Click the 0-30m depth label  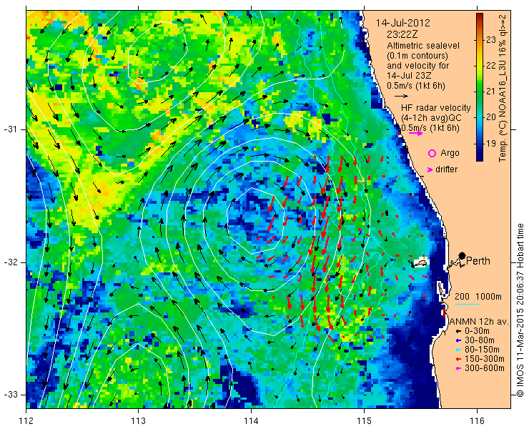pos(477,332)
